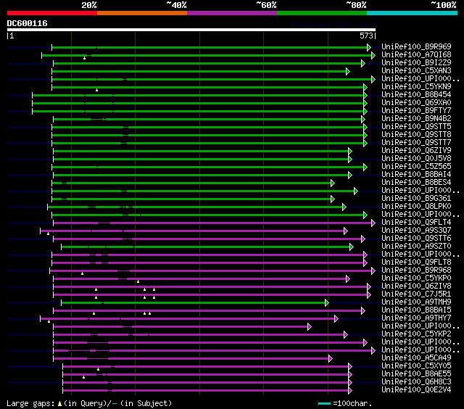This screenshot has height=409, width=464.
Task: Select the UniRef100_A9SZT0 label
Action: point(416,247)
